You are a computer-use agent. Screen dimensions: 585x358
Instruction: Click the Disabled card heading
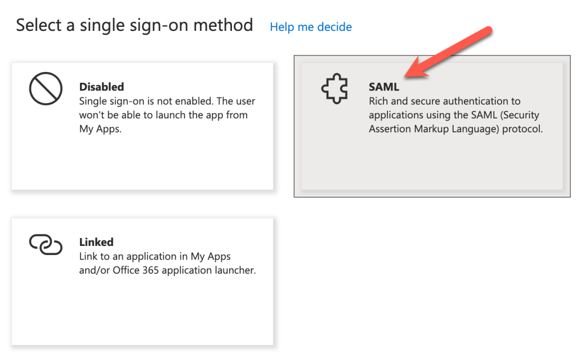pyautogui.click(x=101, y=87)
